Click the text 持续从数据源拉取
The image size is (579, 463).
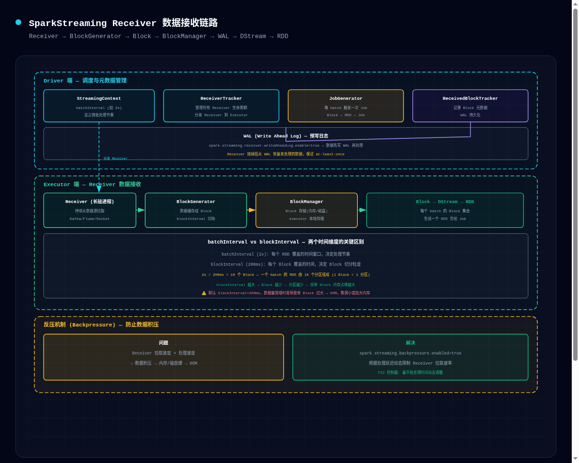coord(90,211)
